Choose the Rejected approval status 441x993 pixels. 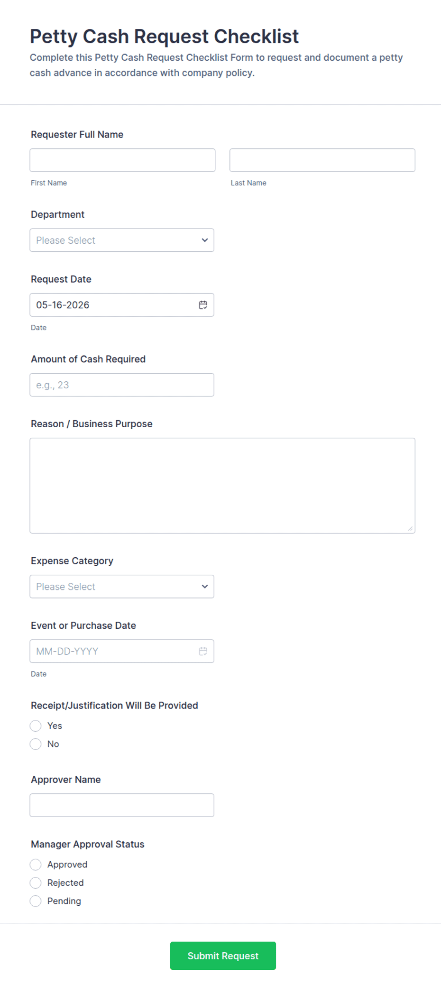(x=36, y=883)
